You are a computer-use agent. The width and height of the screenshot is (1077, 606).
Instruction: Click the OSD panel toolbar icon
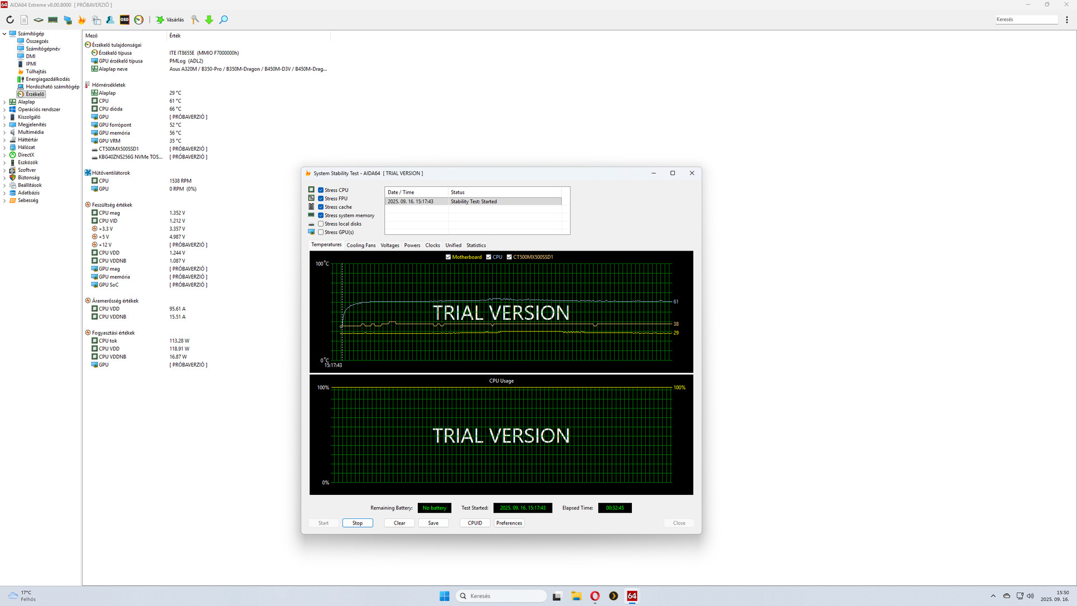[x=124, y=20]
